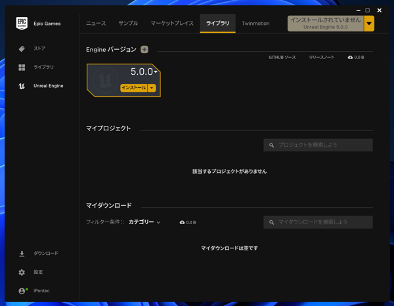Minimize the Epic Games Launcher window
The width and height of the screenshot is (394, 306).
pos(359,10)
